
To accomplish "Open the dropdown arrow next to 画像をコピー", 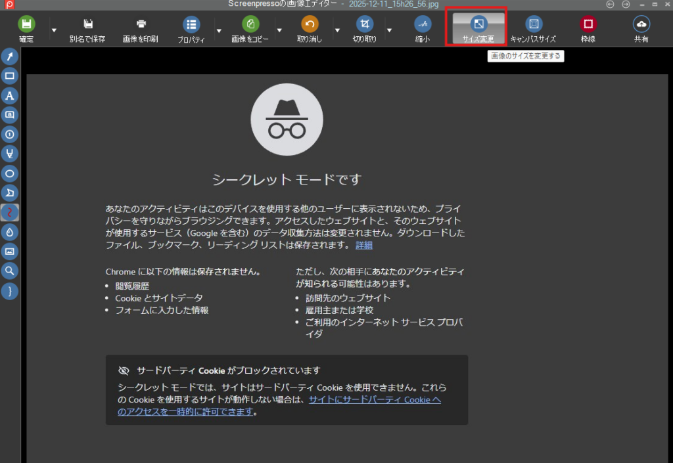I will point(279,30).
